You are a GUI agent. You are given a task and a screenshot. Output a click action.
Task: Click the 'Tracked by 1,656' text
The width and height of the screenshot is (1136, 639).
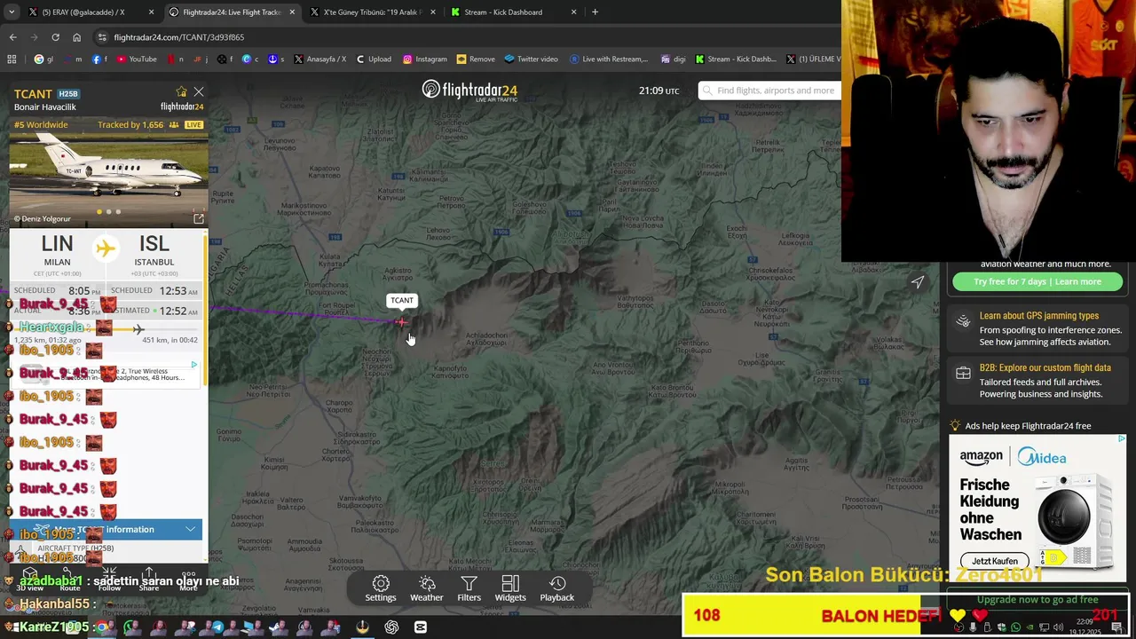pyautogui.click(x=130, y=125)
